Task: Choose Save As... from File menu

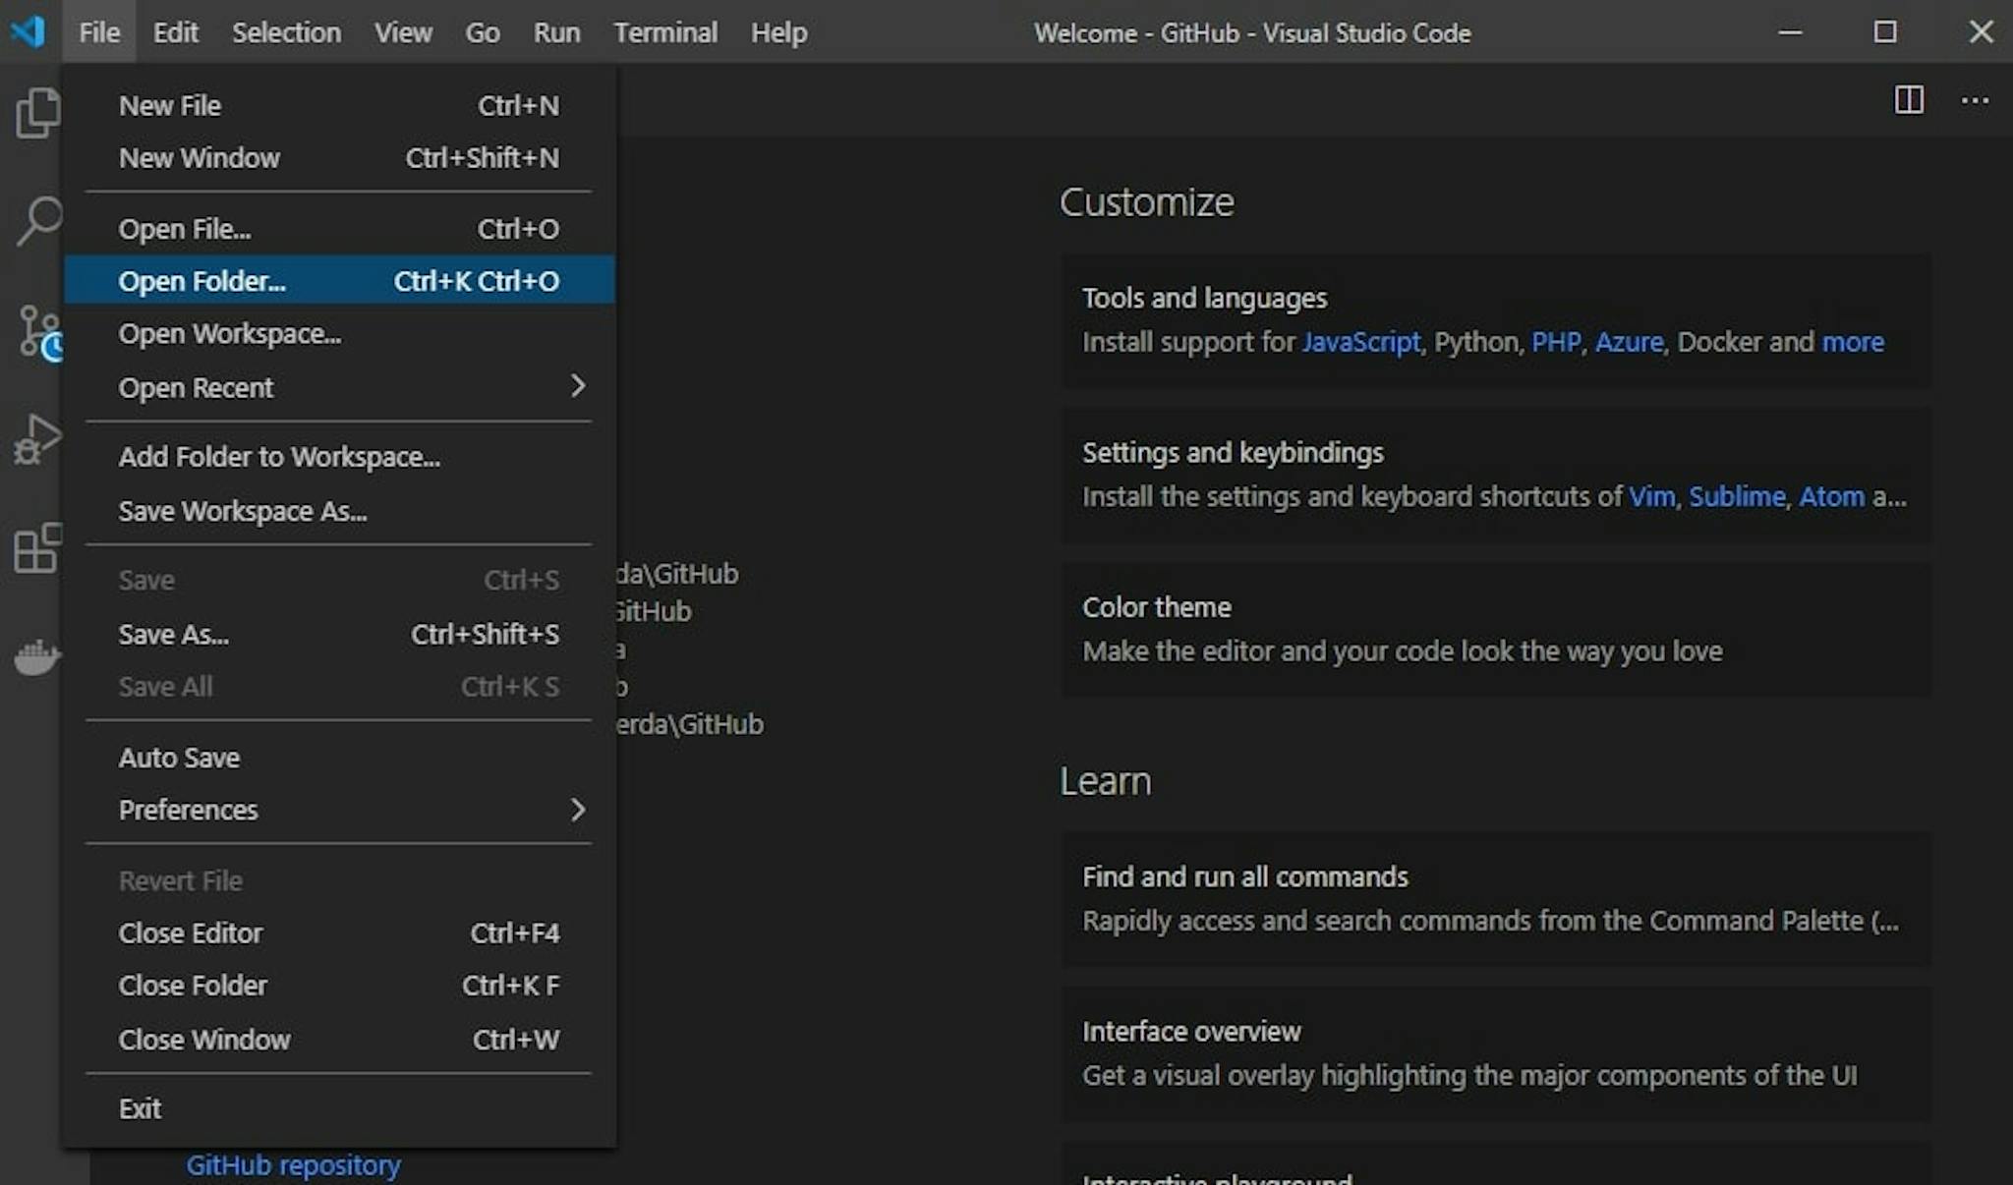Action: pos(339,635)
